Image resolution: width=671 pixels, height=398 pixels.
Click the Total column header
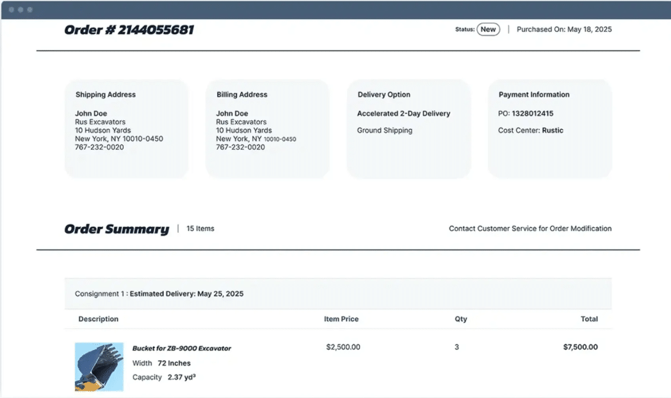pyautogui.click(x=589, y=319)
